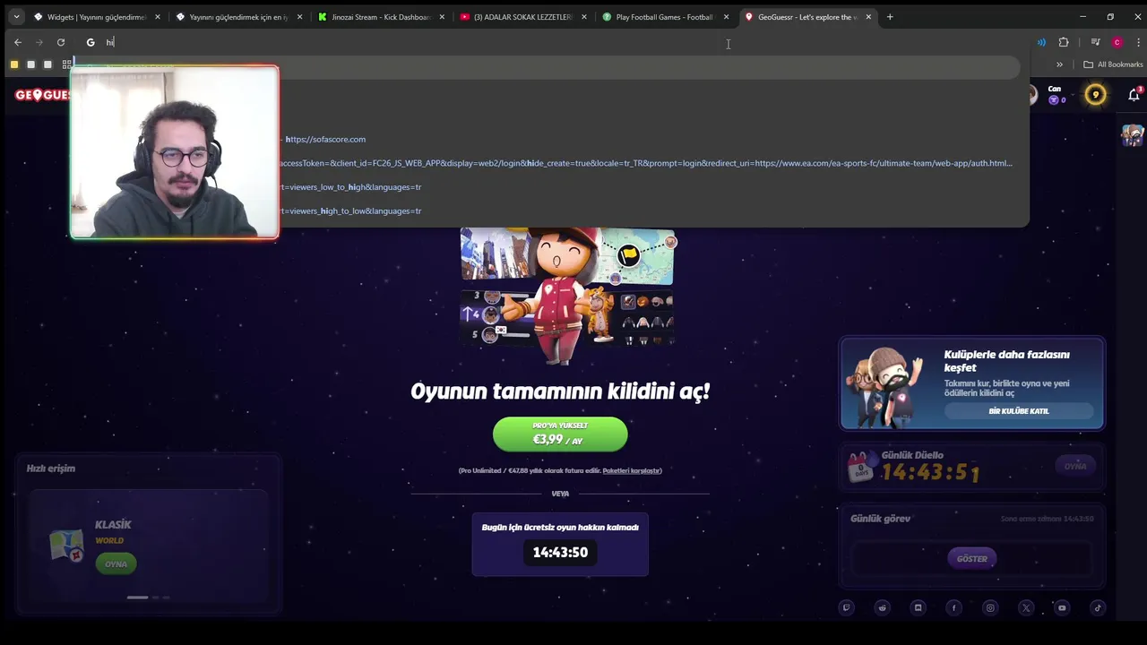The image size is (1147, 645).
Task: Open the YouTube social icon
Action: [x=1062, y=607]
